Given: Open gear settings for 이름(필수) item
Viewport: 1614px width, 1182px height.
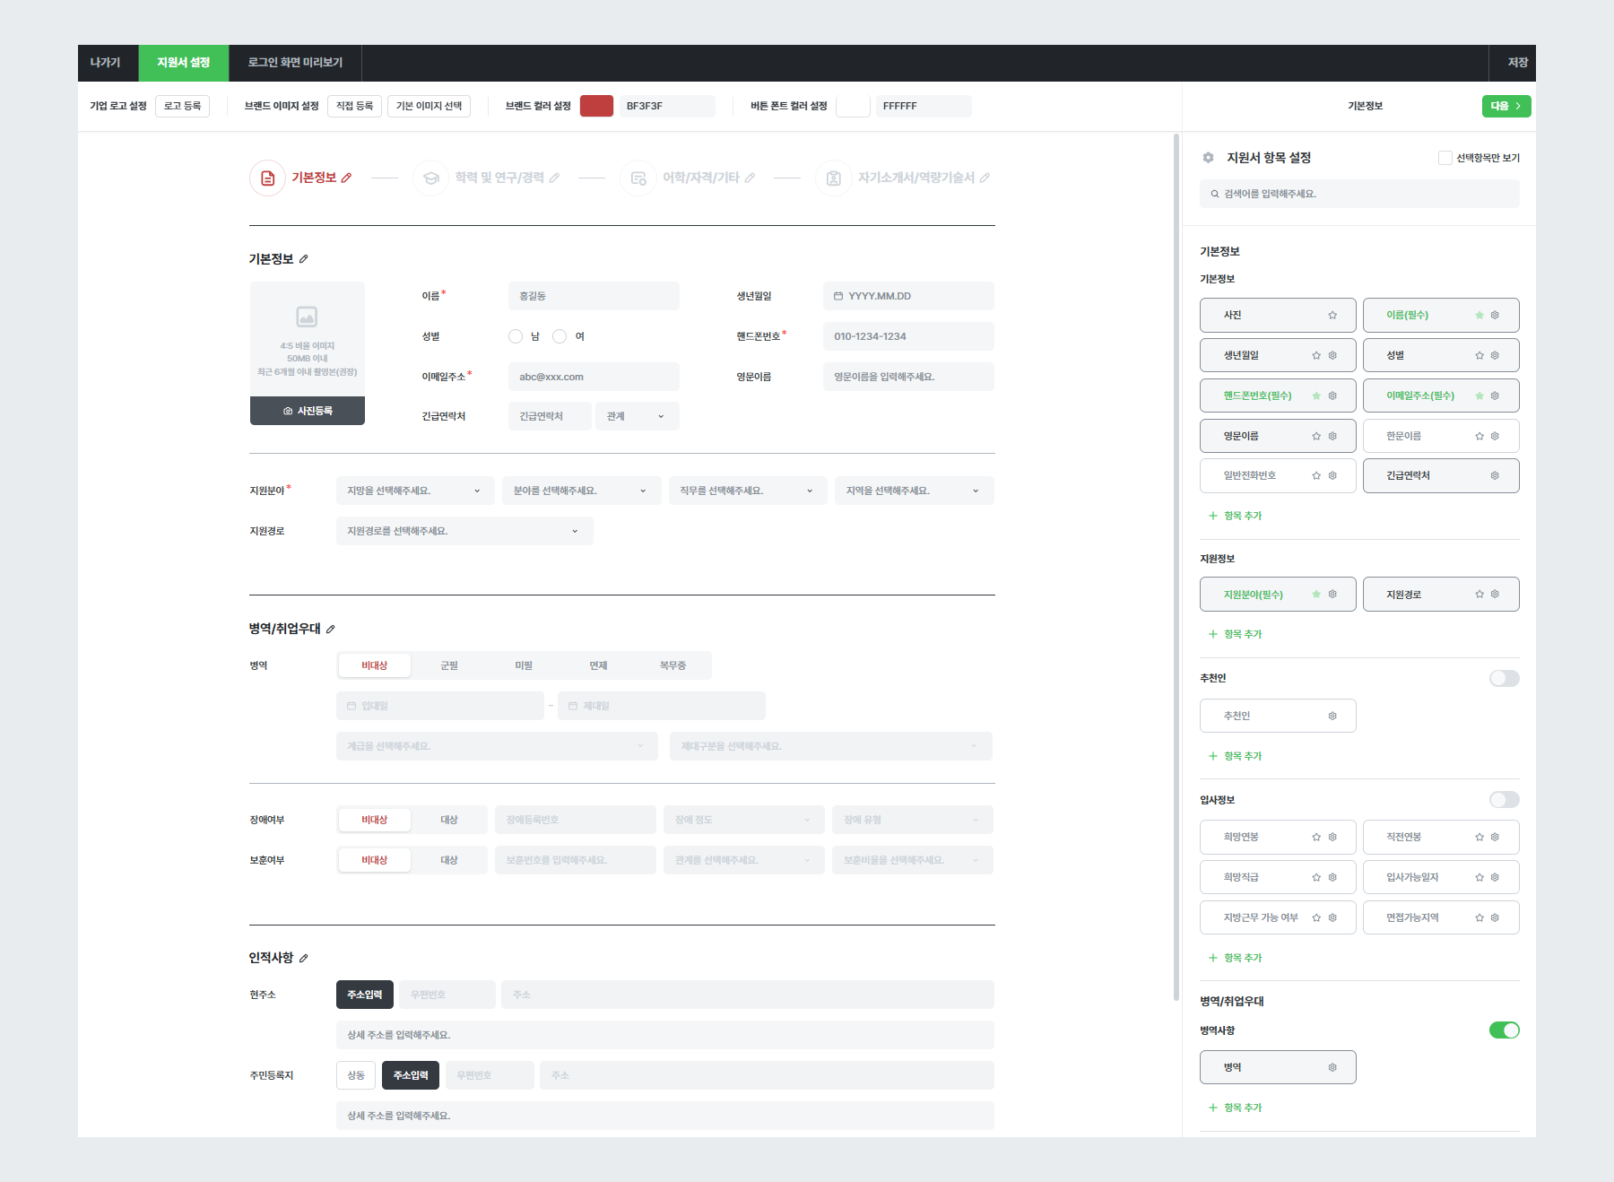Looking at the screenshot, I should click(x=1495, y=315).
